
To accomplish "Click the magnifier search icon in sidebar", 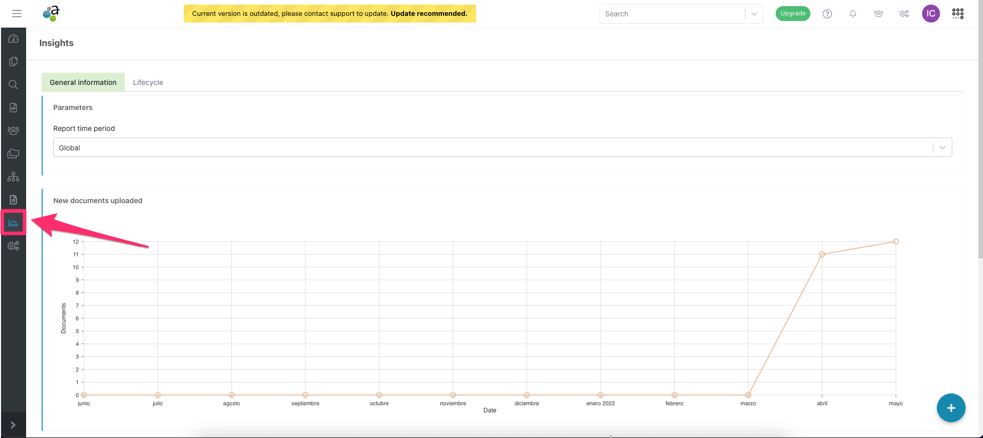I will 13,85.
